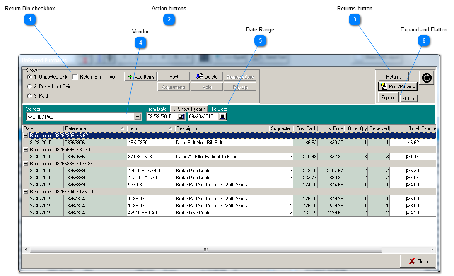Collapse the Reference 08262906 group
454x276 pixels.
click(26, 136)
